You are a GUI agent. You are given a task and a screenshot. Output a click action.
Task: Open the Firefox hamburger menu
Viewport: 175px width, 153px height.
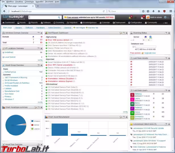point(171,11)
